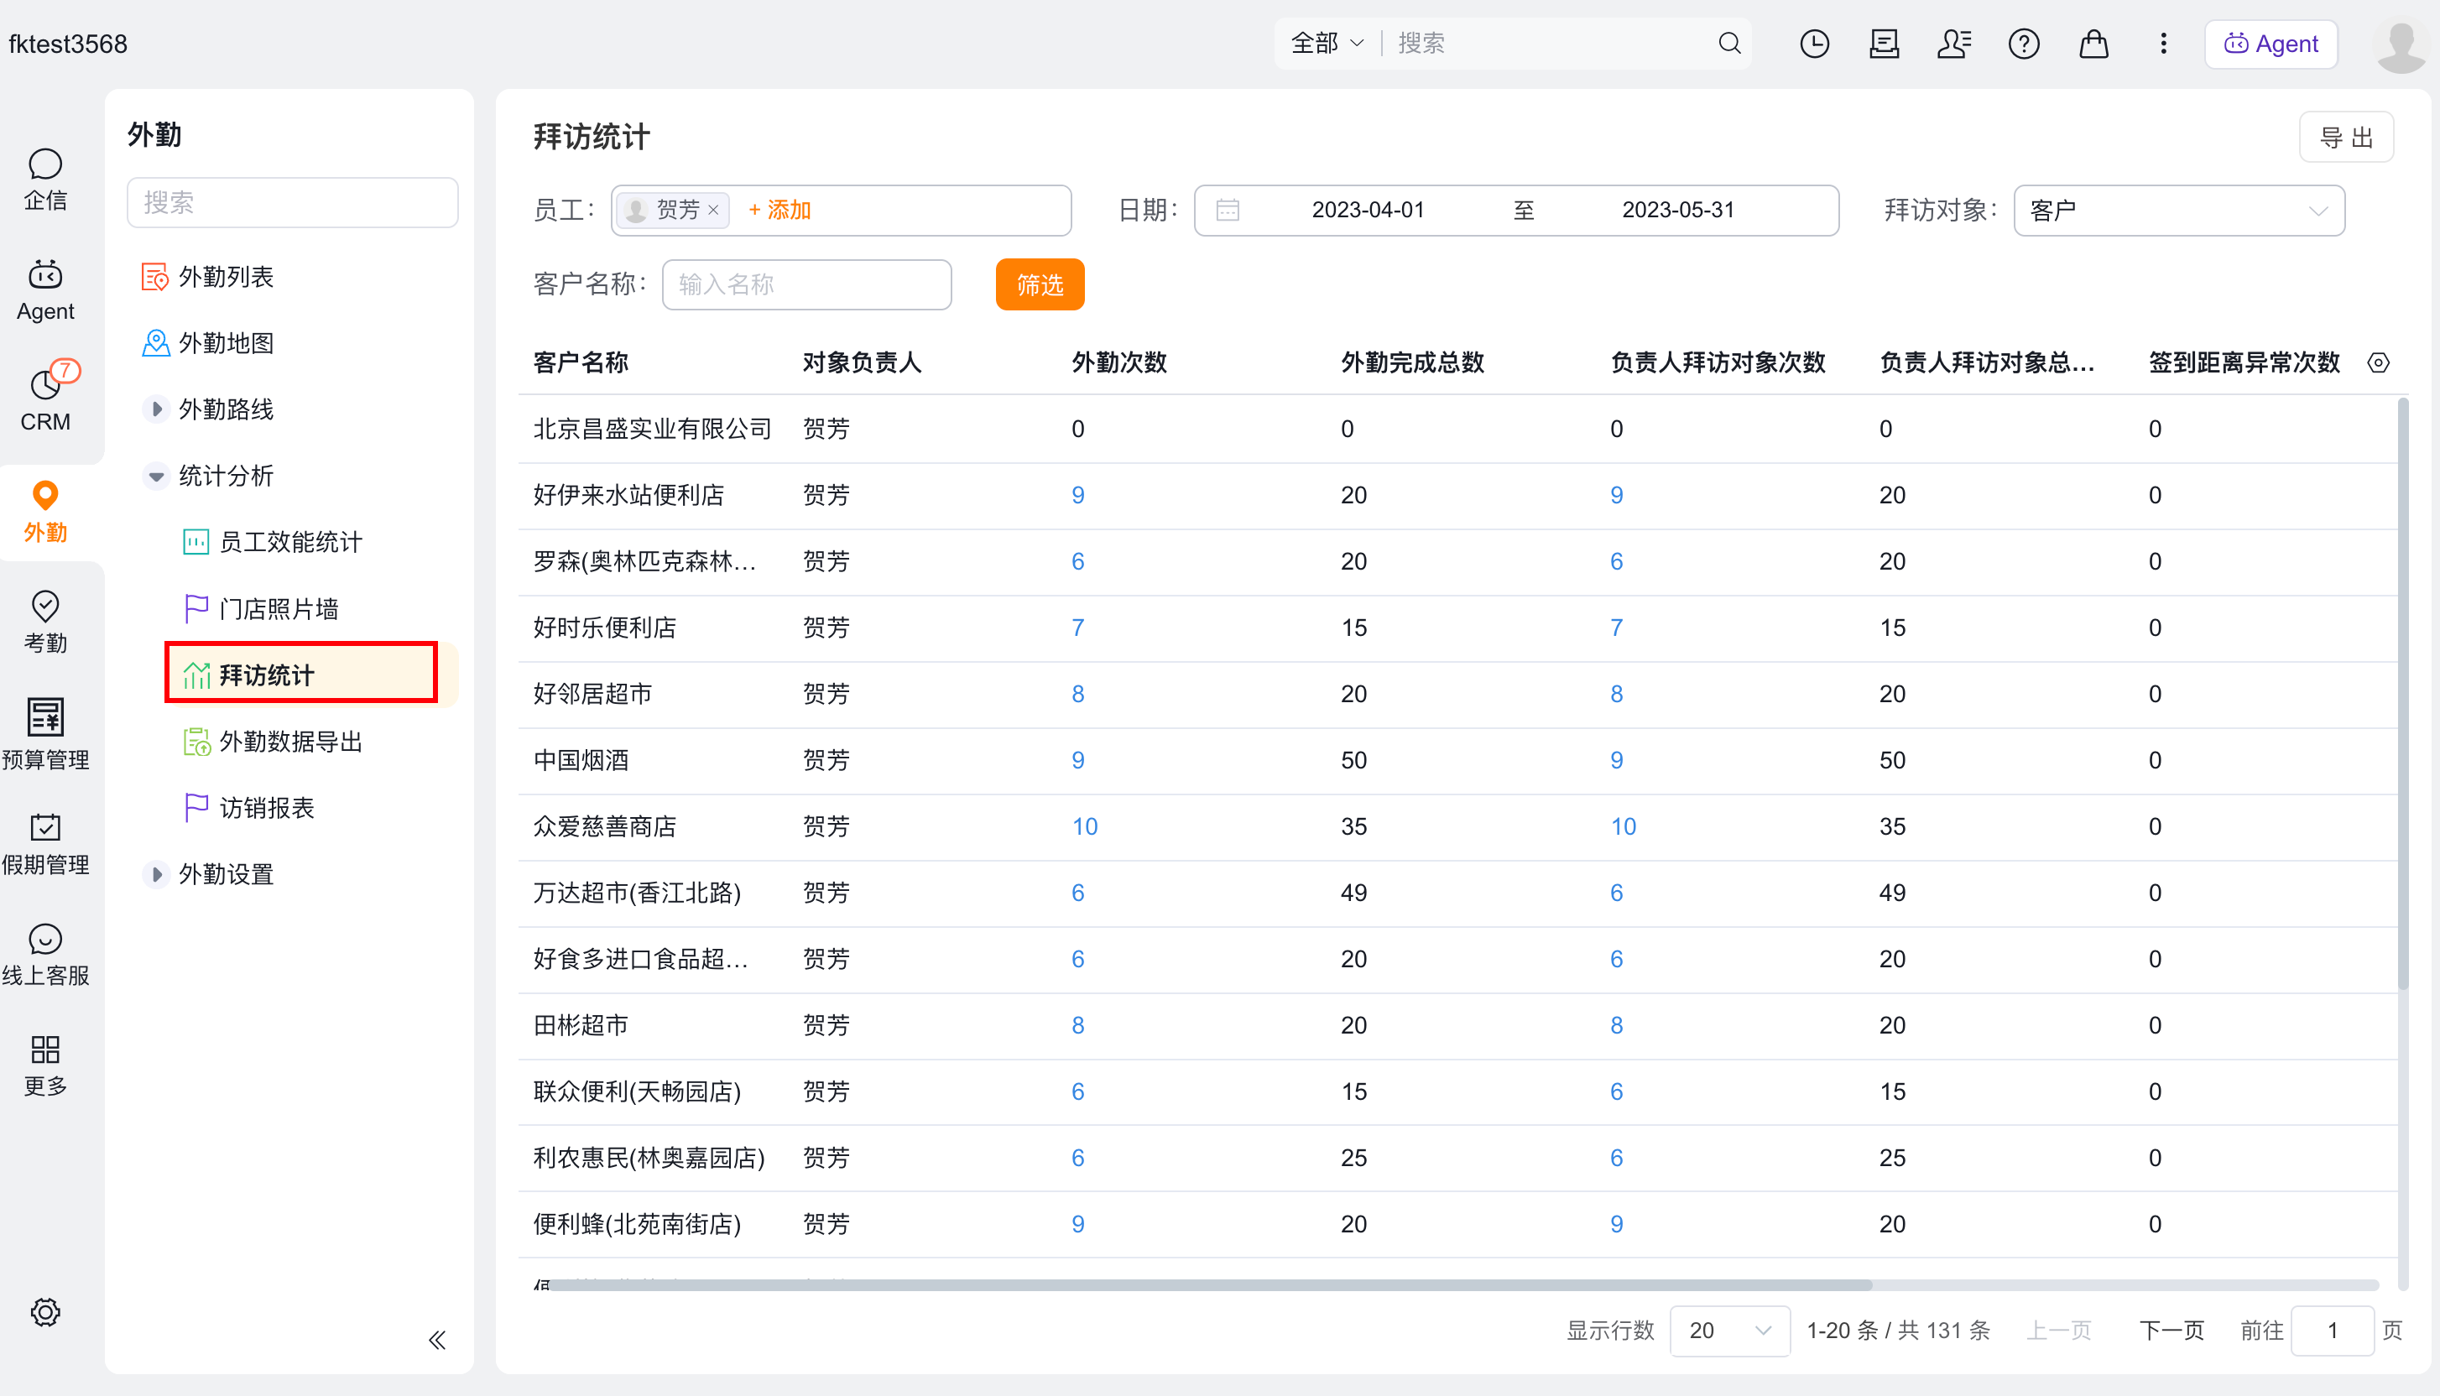Go to 下一页 next page

click(x=2171, y=1330)
